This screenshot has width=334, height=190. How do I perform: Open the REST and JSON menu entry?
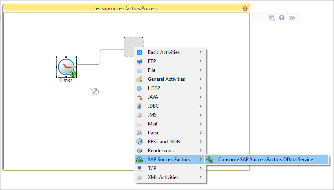click(x=170, y=142)
